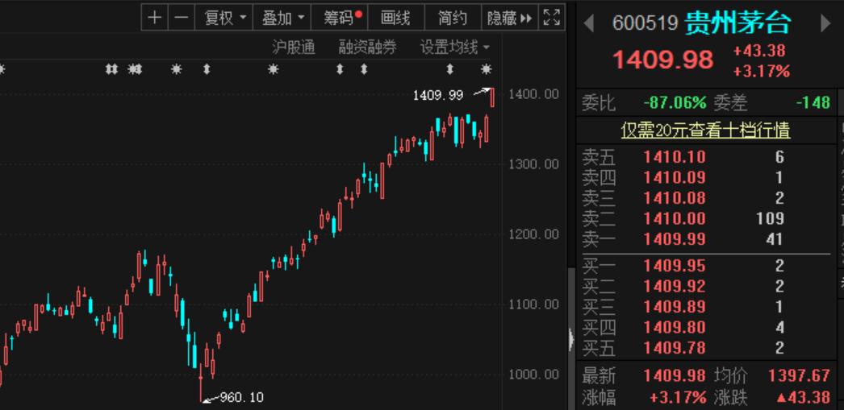
Task: Click the latest red candlestick near 1400
Action: pyautogui.click(x=492, y=97)
